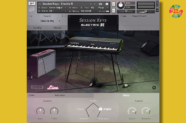Click the output level meter display

(x=146, y=5)
